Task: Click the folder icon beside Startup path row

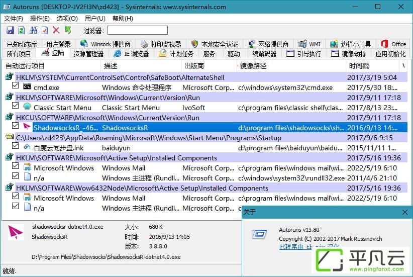Action: [10, 137]
